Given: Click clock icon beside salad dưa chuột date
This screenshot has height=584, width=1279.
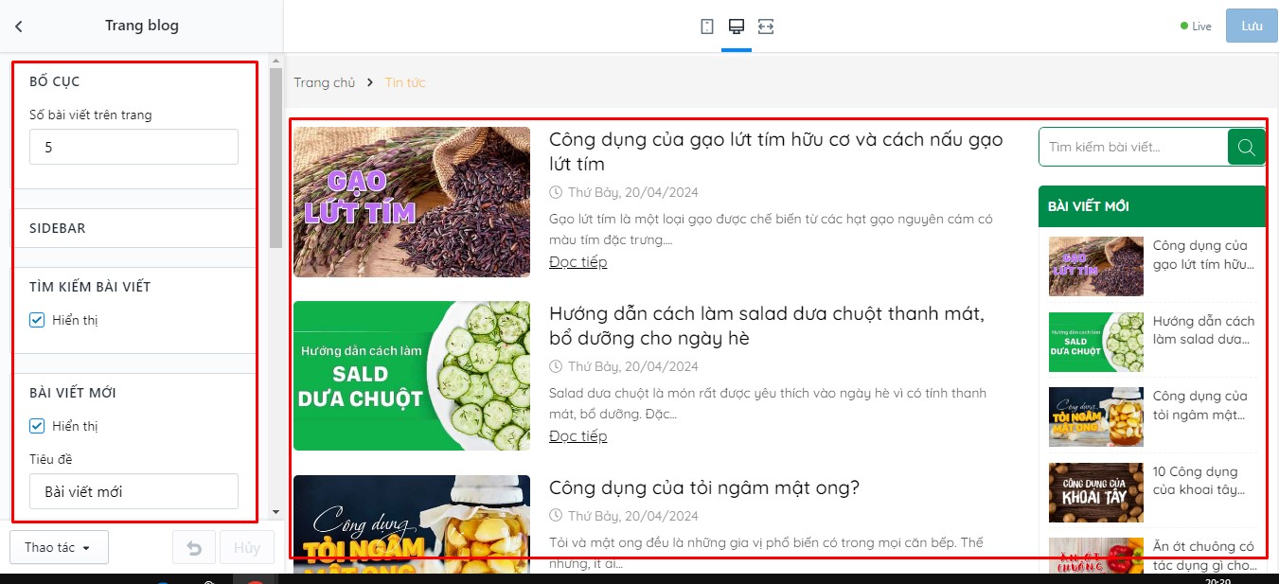Looking at the screenshot, I should [x=556, y=366].
